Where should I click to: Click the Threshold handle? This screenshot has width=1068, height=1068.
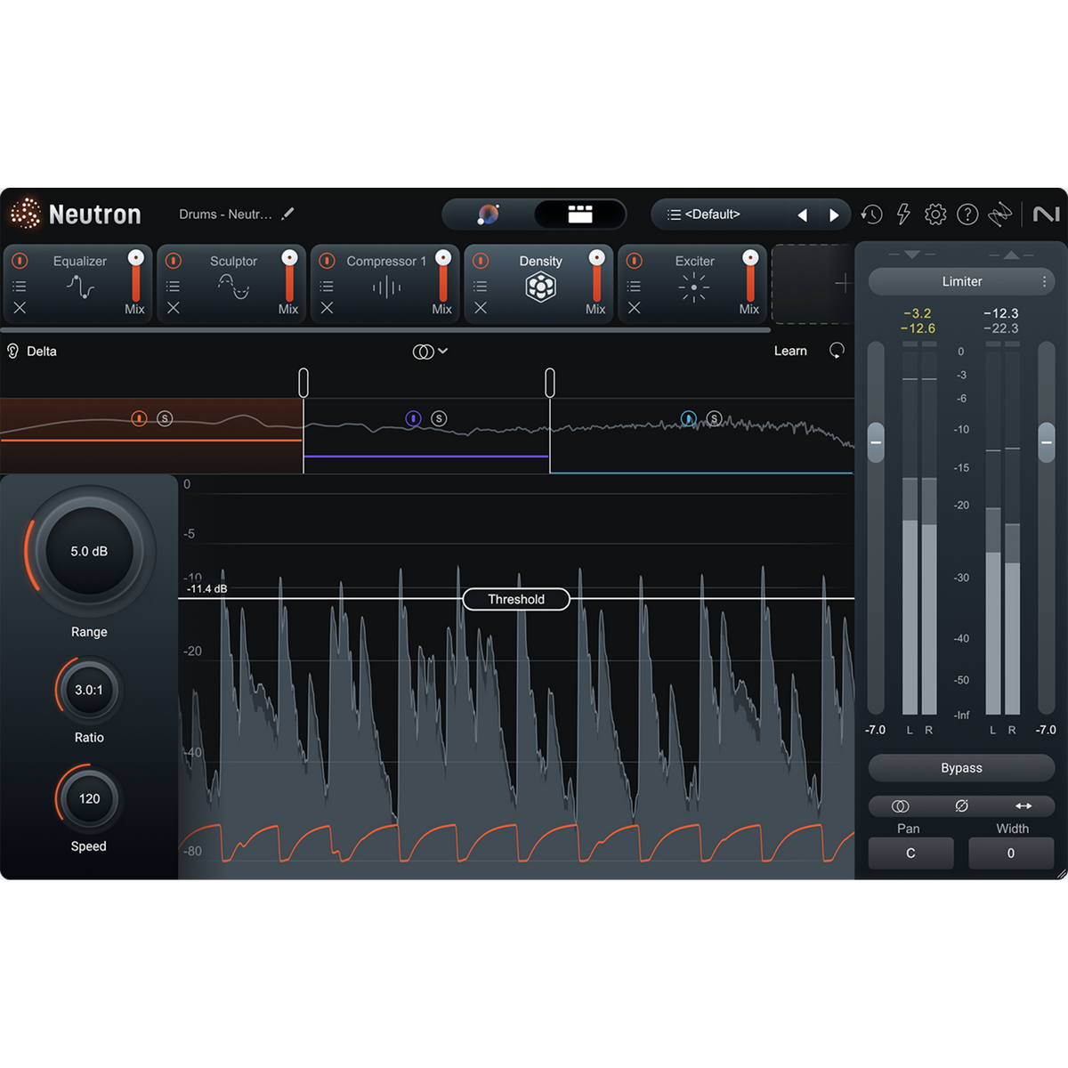pos(516,599)
